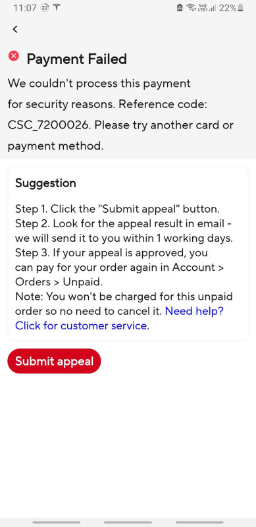The width and height of the screenshot is (256, 527).
Task: Tap the reference code CSC_7200026 text
Action: click(x=49, y=125)
